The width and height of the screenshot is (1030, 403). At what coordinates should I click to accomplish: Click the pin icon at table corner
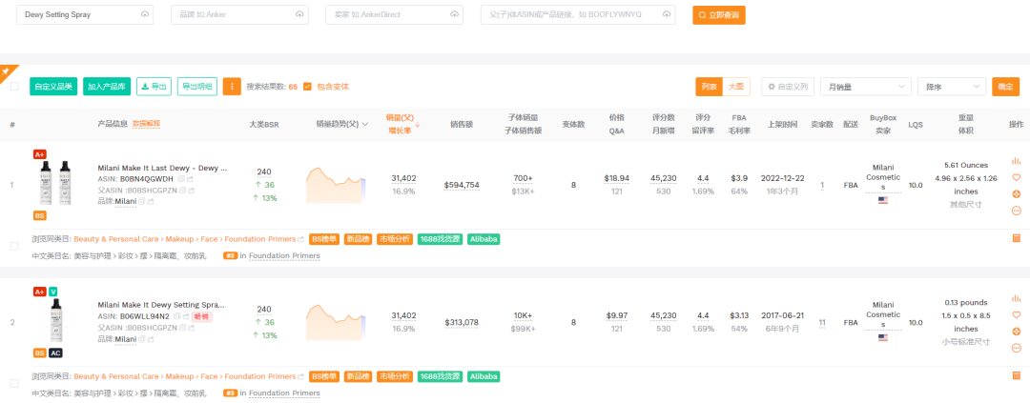click(5, 71)
